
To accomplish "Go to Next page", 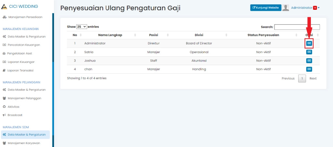I will point(313,79).
